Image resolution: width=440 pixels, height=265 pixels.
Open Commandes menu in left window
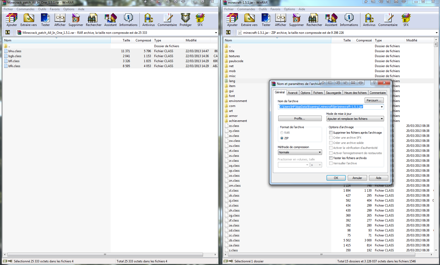25,9
